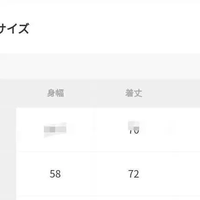
Task: Click the white area right of サイズ heading
Action: click(x=114, y=28)
